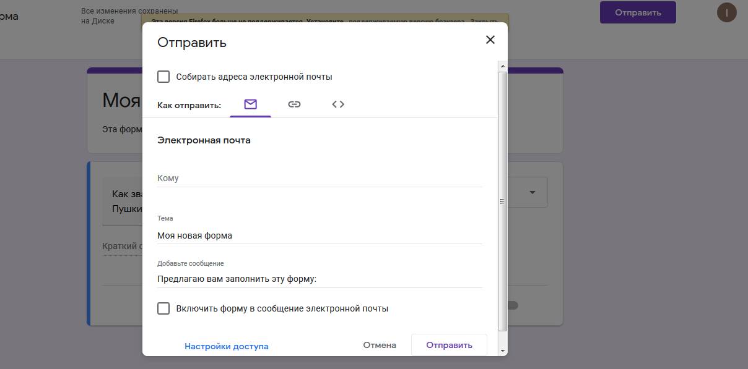Enable Собирать адреса электронной почты checkbox
The height and width of the screenshot is (369, 748).
click(x=163, y=77)
